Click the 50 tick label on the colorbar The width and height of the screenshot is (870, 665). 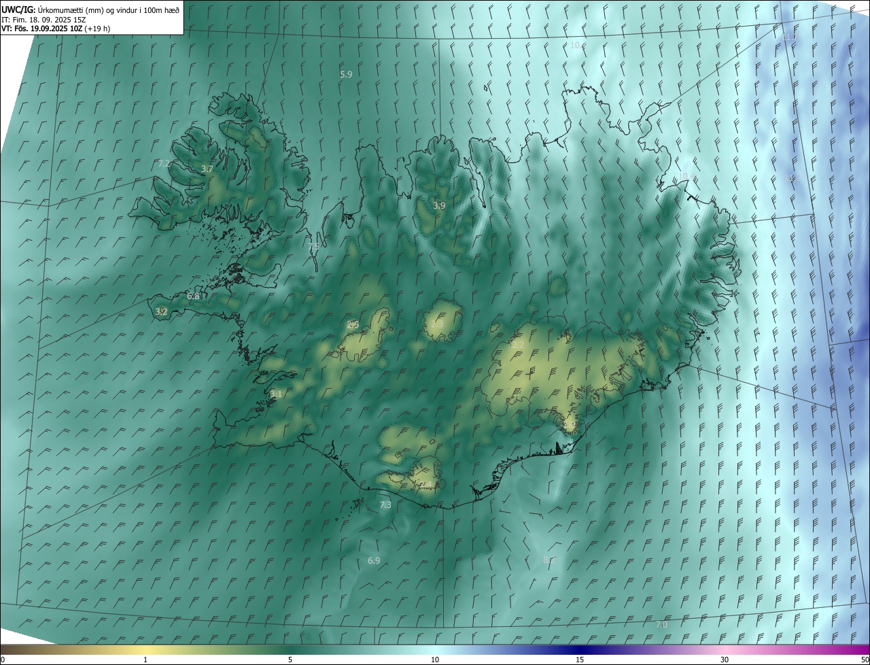tap(865, 660)
